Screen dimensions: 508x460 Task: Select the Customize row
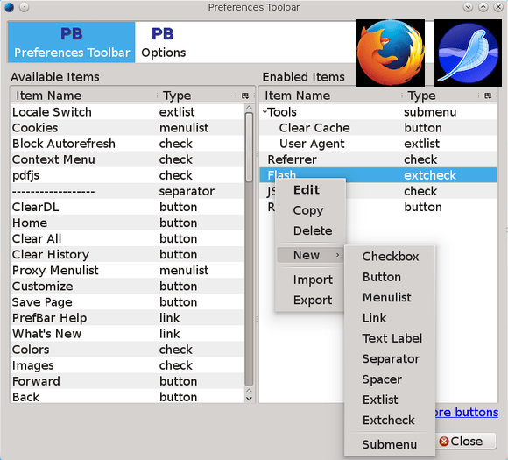127,287
